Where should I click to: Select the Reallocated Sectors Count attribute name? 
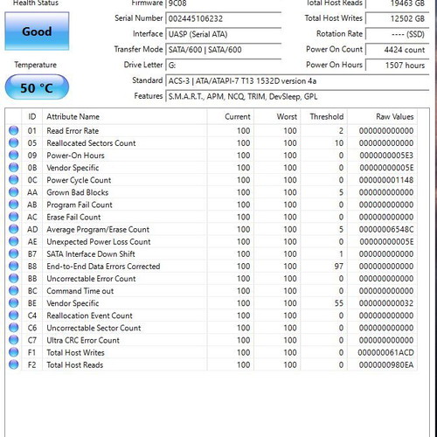(x=91, y=143)
